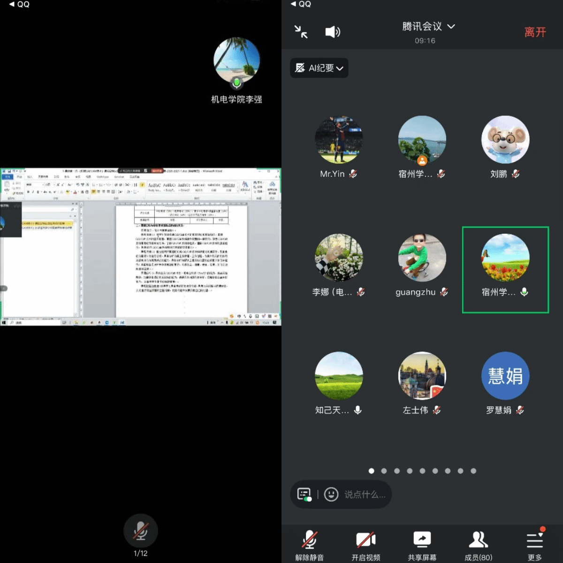563x563 pixels.
Task: Return to QQ in right pane
Action: pos(301,4)
